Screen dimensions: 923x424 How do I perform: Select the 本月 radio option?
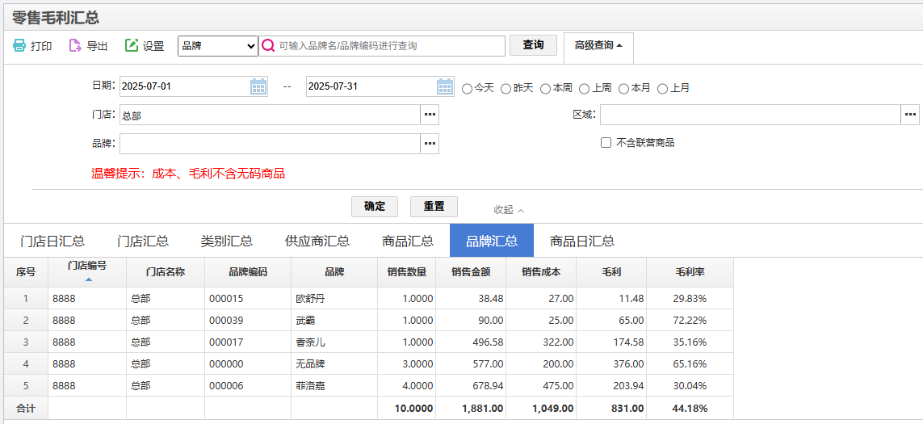[623, 88]
